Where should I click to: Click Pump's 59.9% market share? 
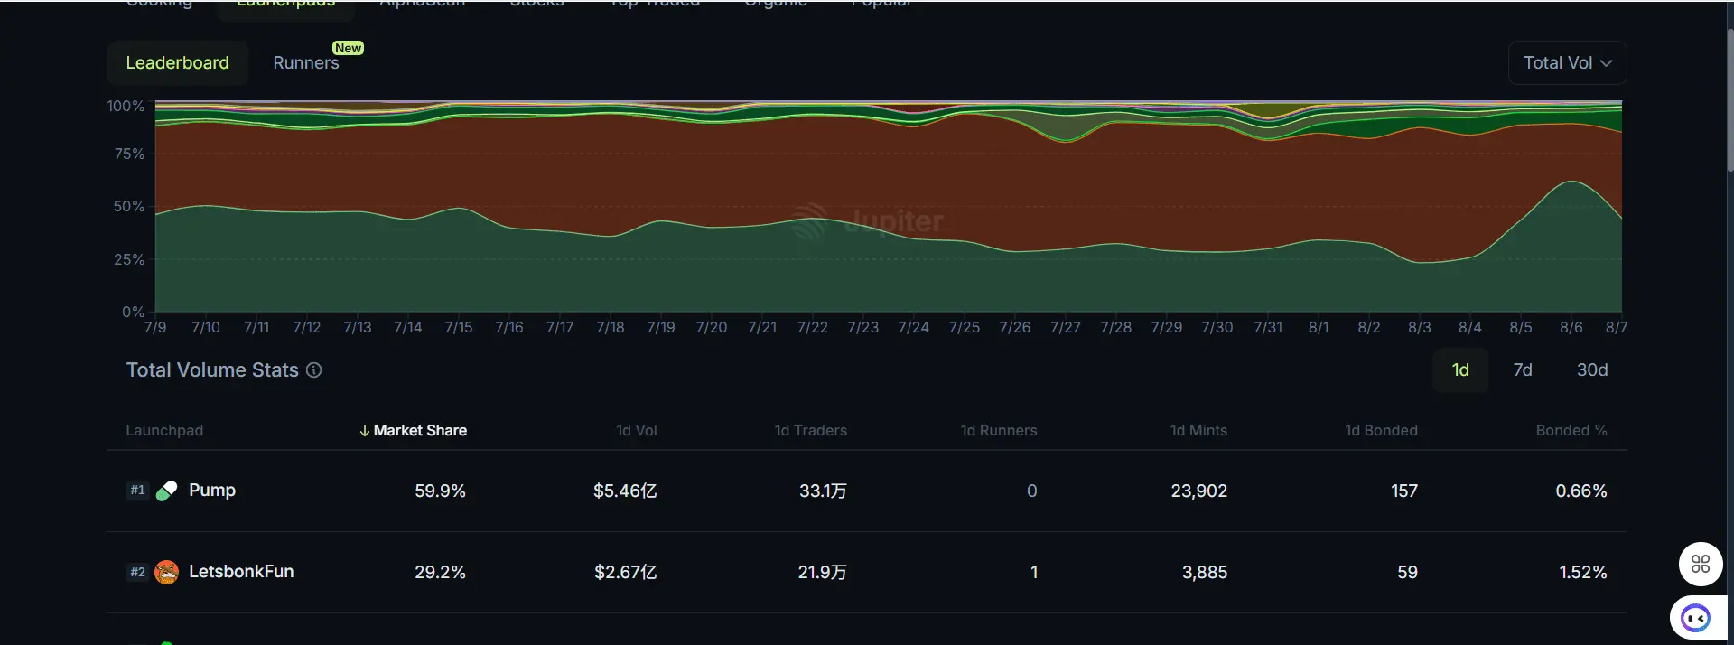tap(440, 491)
